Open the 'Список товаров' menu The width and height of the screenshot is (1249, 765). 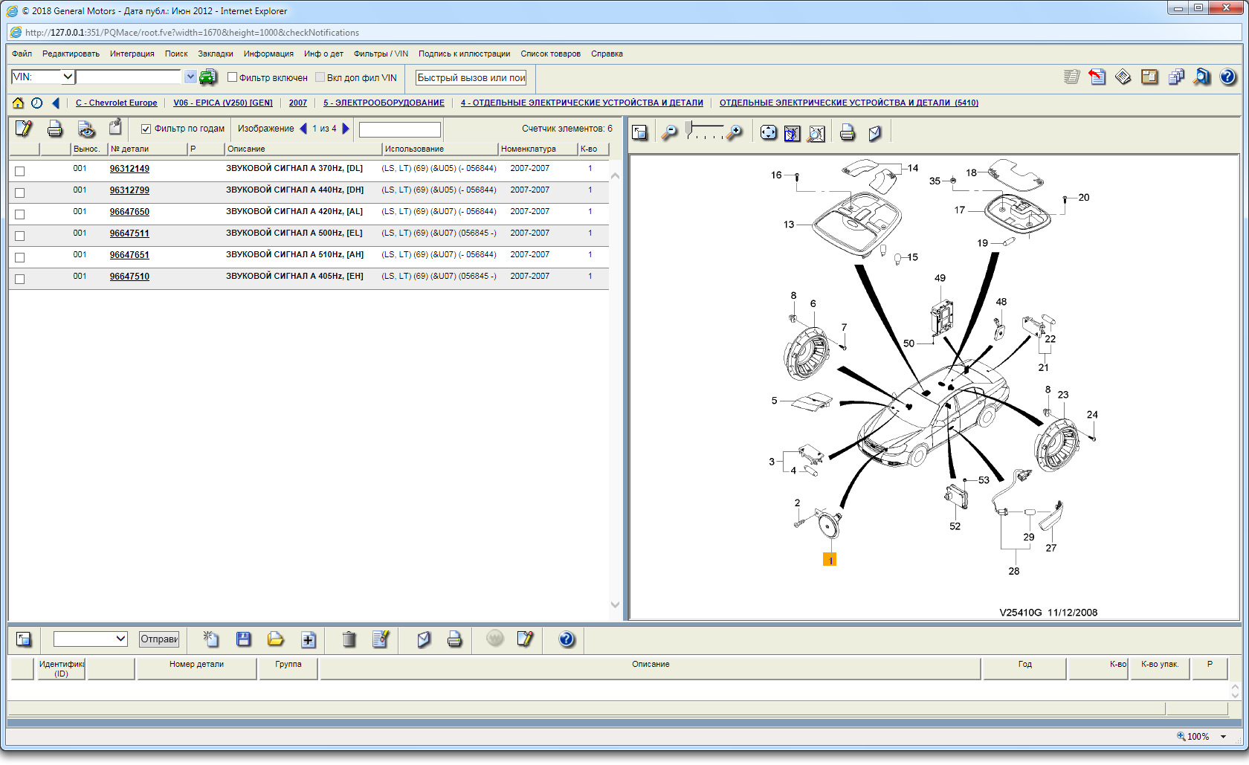(550, 54)
